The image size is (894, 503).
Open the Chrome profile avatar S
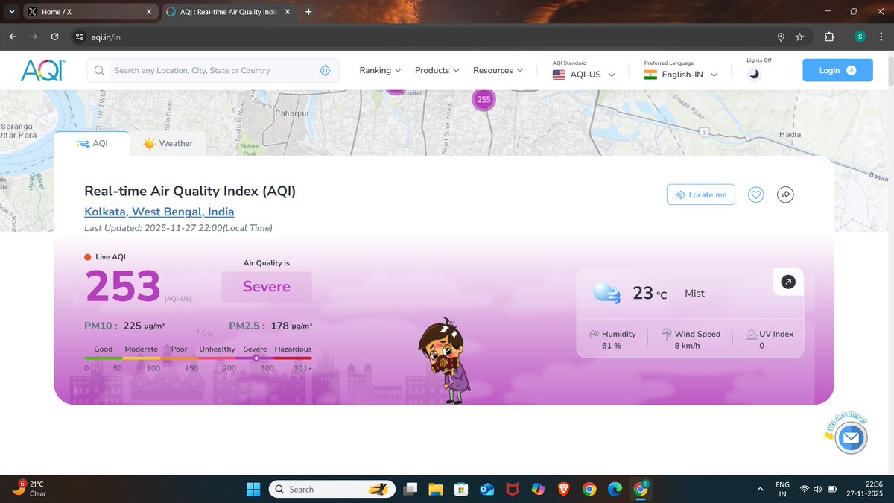(860, 37)
